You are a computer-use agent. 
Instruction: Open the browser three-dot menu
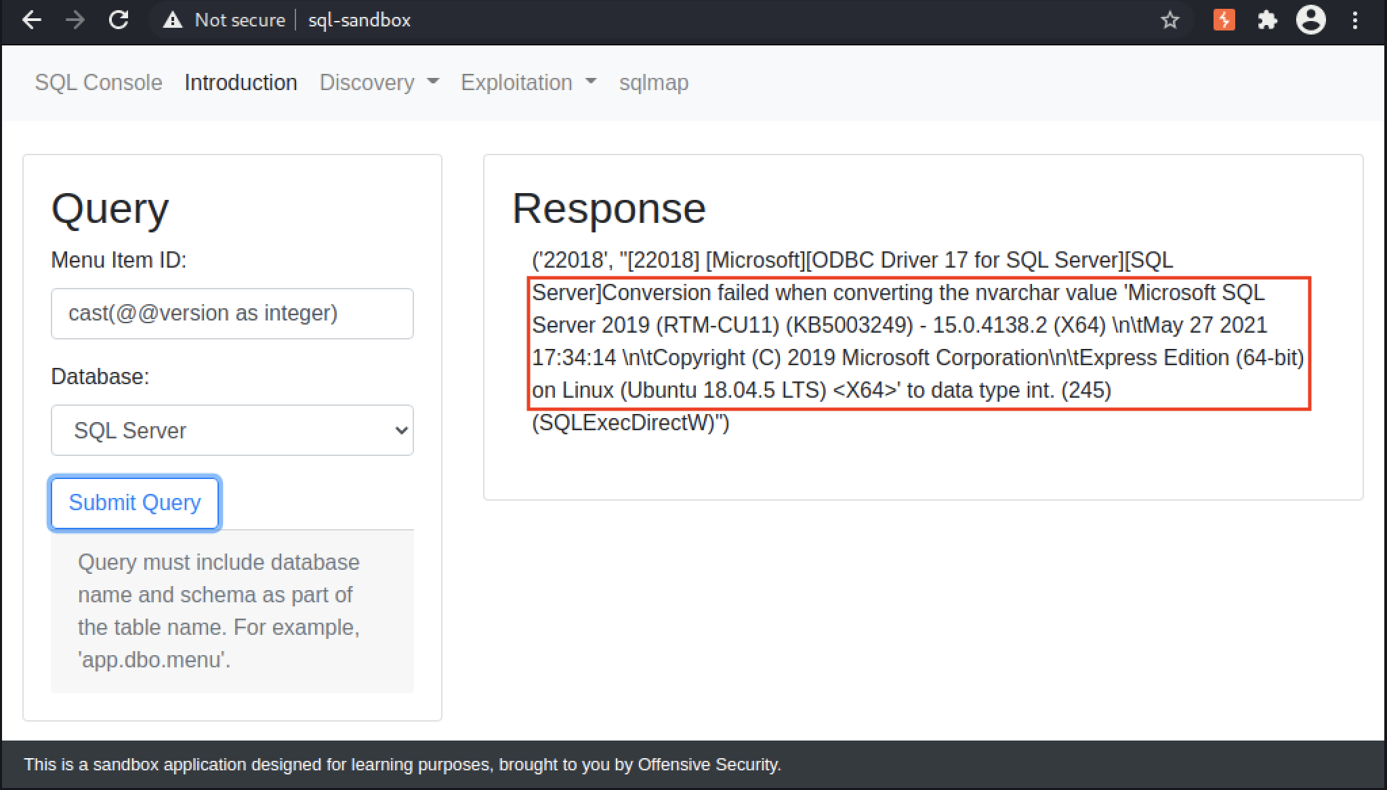1354,20
